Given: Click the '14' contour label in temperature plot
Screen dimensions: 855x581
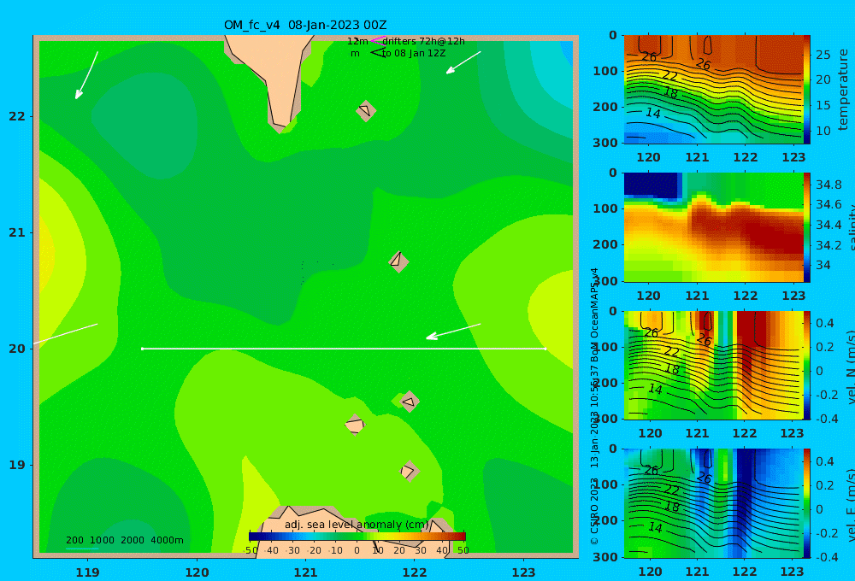Looking at the screenshot, I should (x=652, y=113).
